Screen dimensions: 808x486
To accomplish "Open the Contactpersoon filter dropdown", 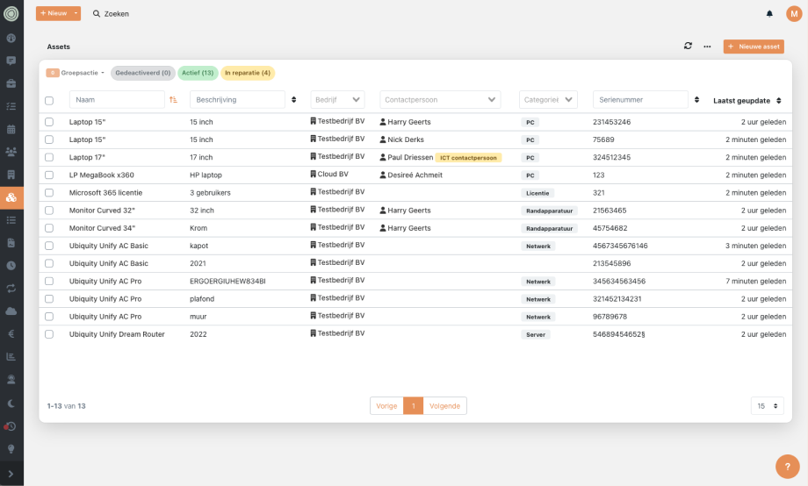I will point(440,99).
